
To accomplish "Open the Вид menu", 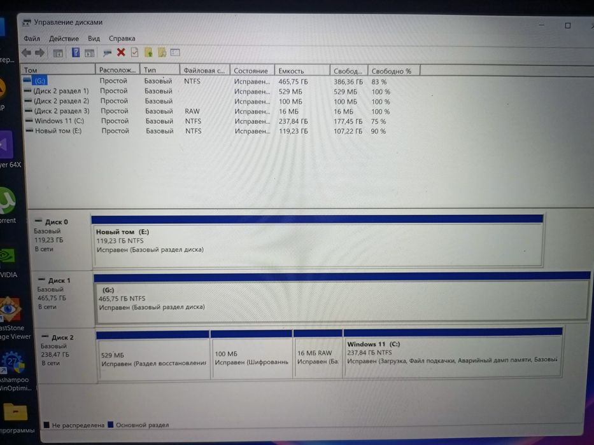I will click(x=94, y=38).
